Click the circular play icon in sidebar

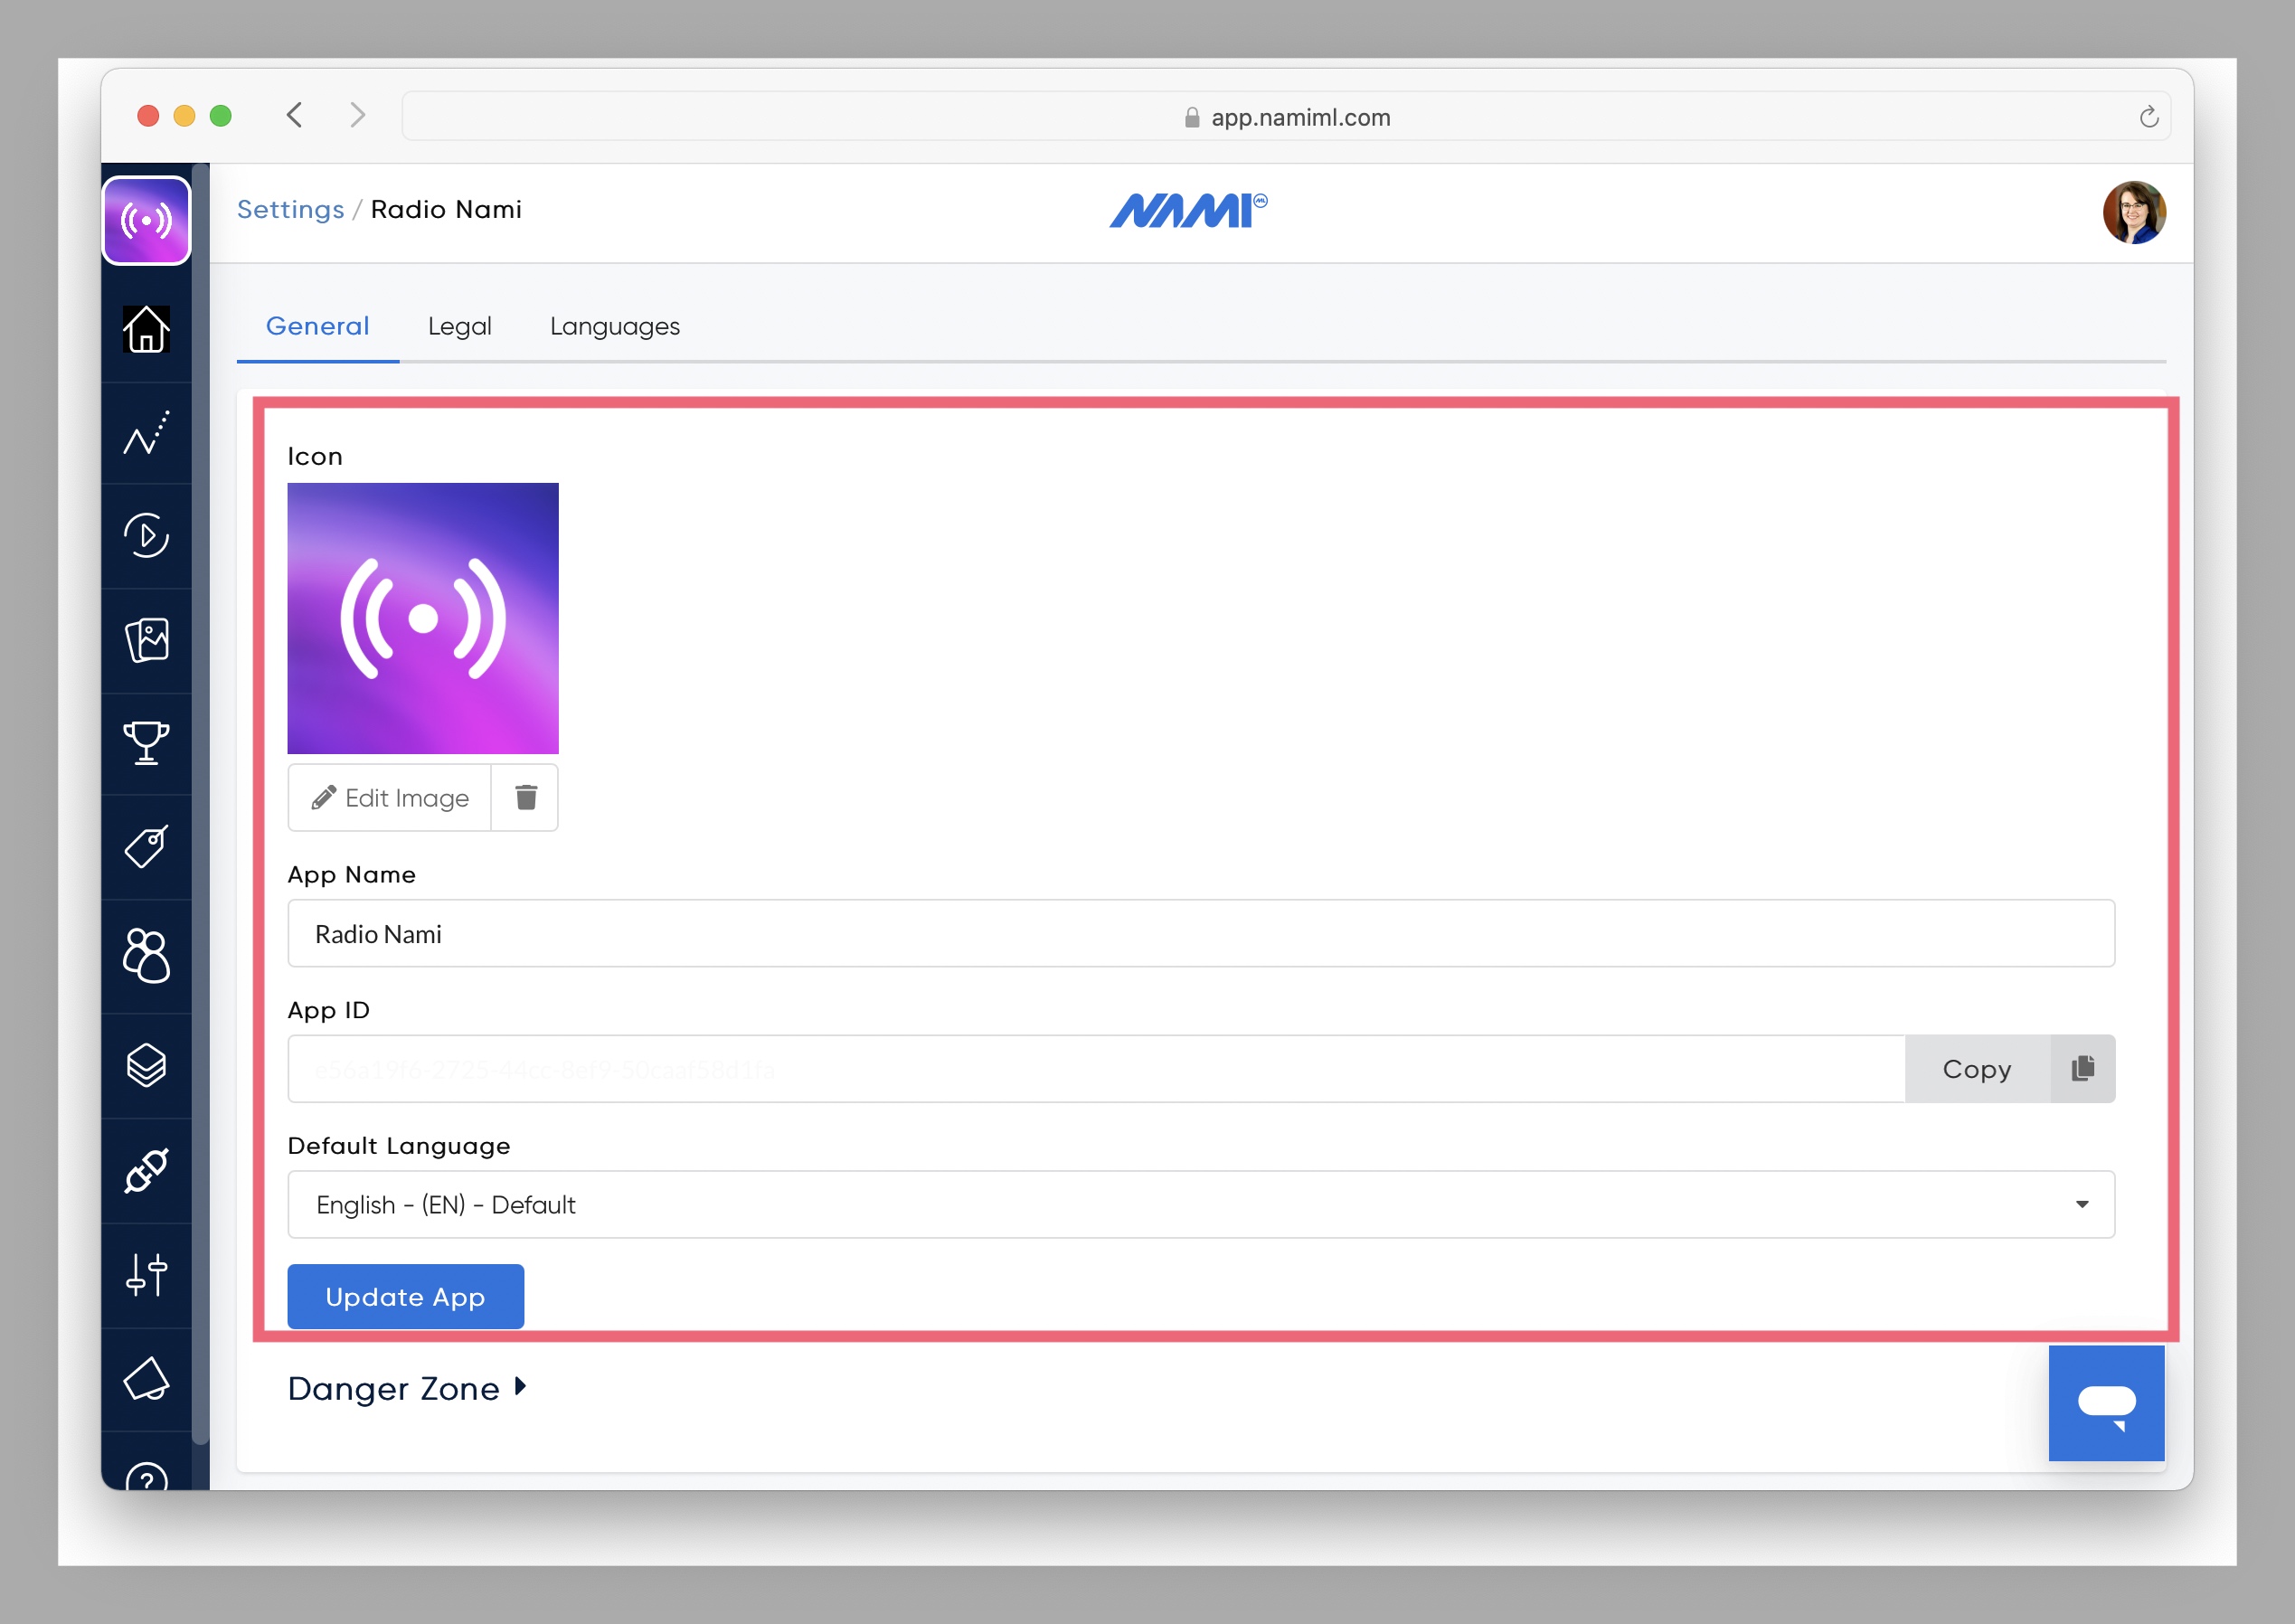click(146, 536)
